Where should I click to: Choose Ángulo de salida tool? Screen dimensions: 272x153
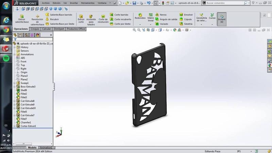166,19
